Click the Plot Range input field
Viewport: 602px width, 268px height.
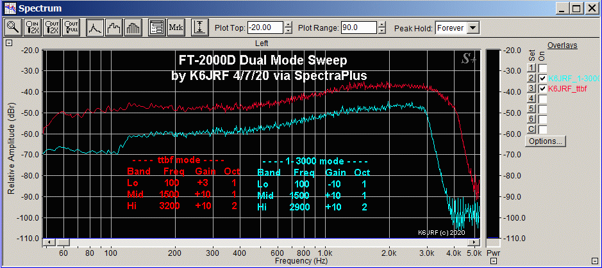(x=358, y=28)
